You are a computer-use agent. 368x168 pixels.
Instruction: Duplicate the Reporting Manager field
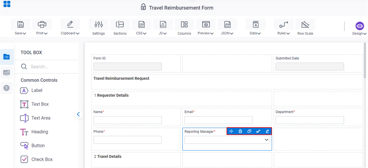[249, 131]
